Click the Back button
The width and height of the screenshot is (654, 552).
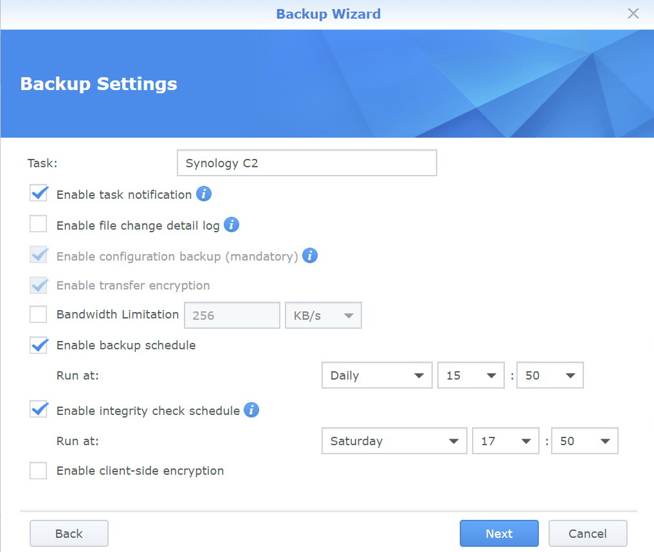69,533
